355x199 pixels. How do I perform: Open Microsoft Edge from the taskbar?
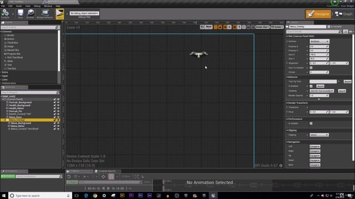(86, 196)
